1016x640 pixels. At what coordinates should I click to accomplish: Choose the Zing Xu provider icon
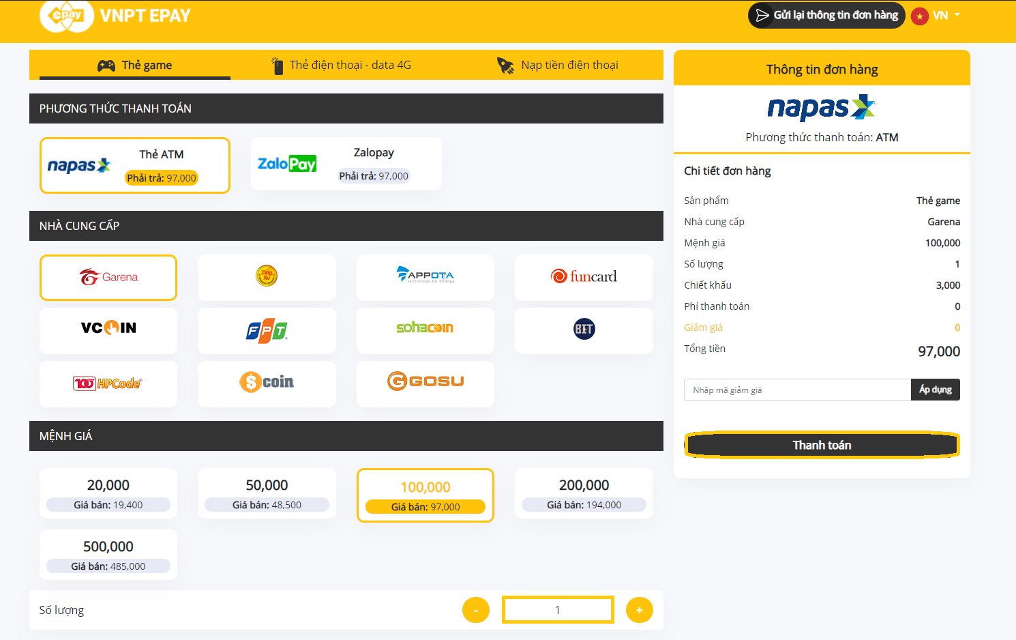tap(267, 276)
